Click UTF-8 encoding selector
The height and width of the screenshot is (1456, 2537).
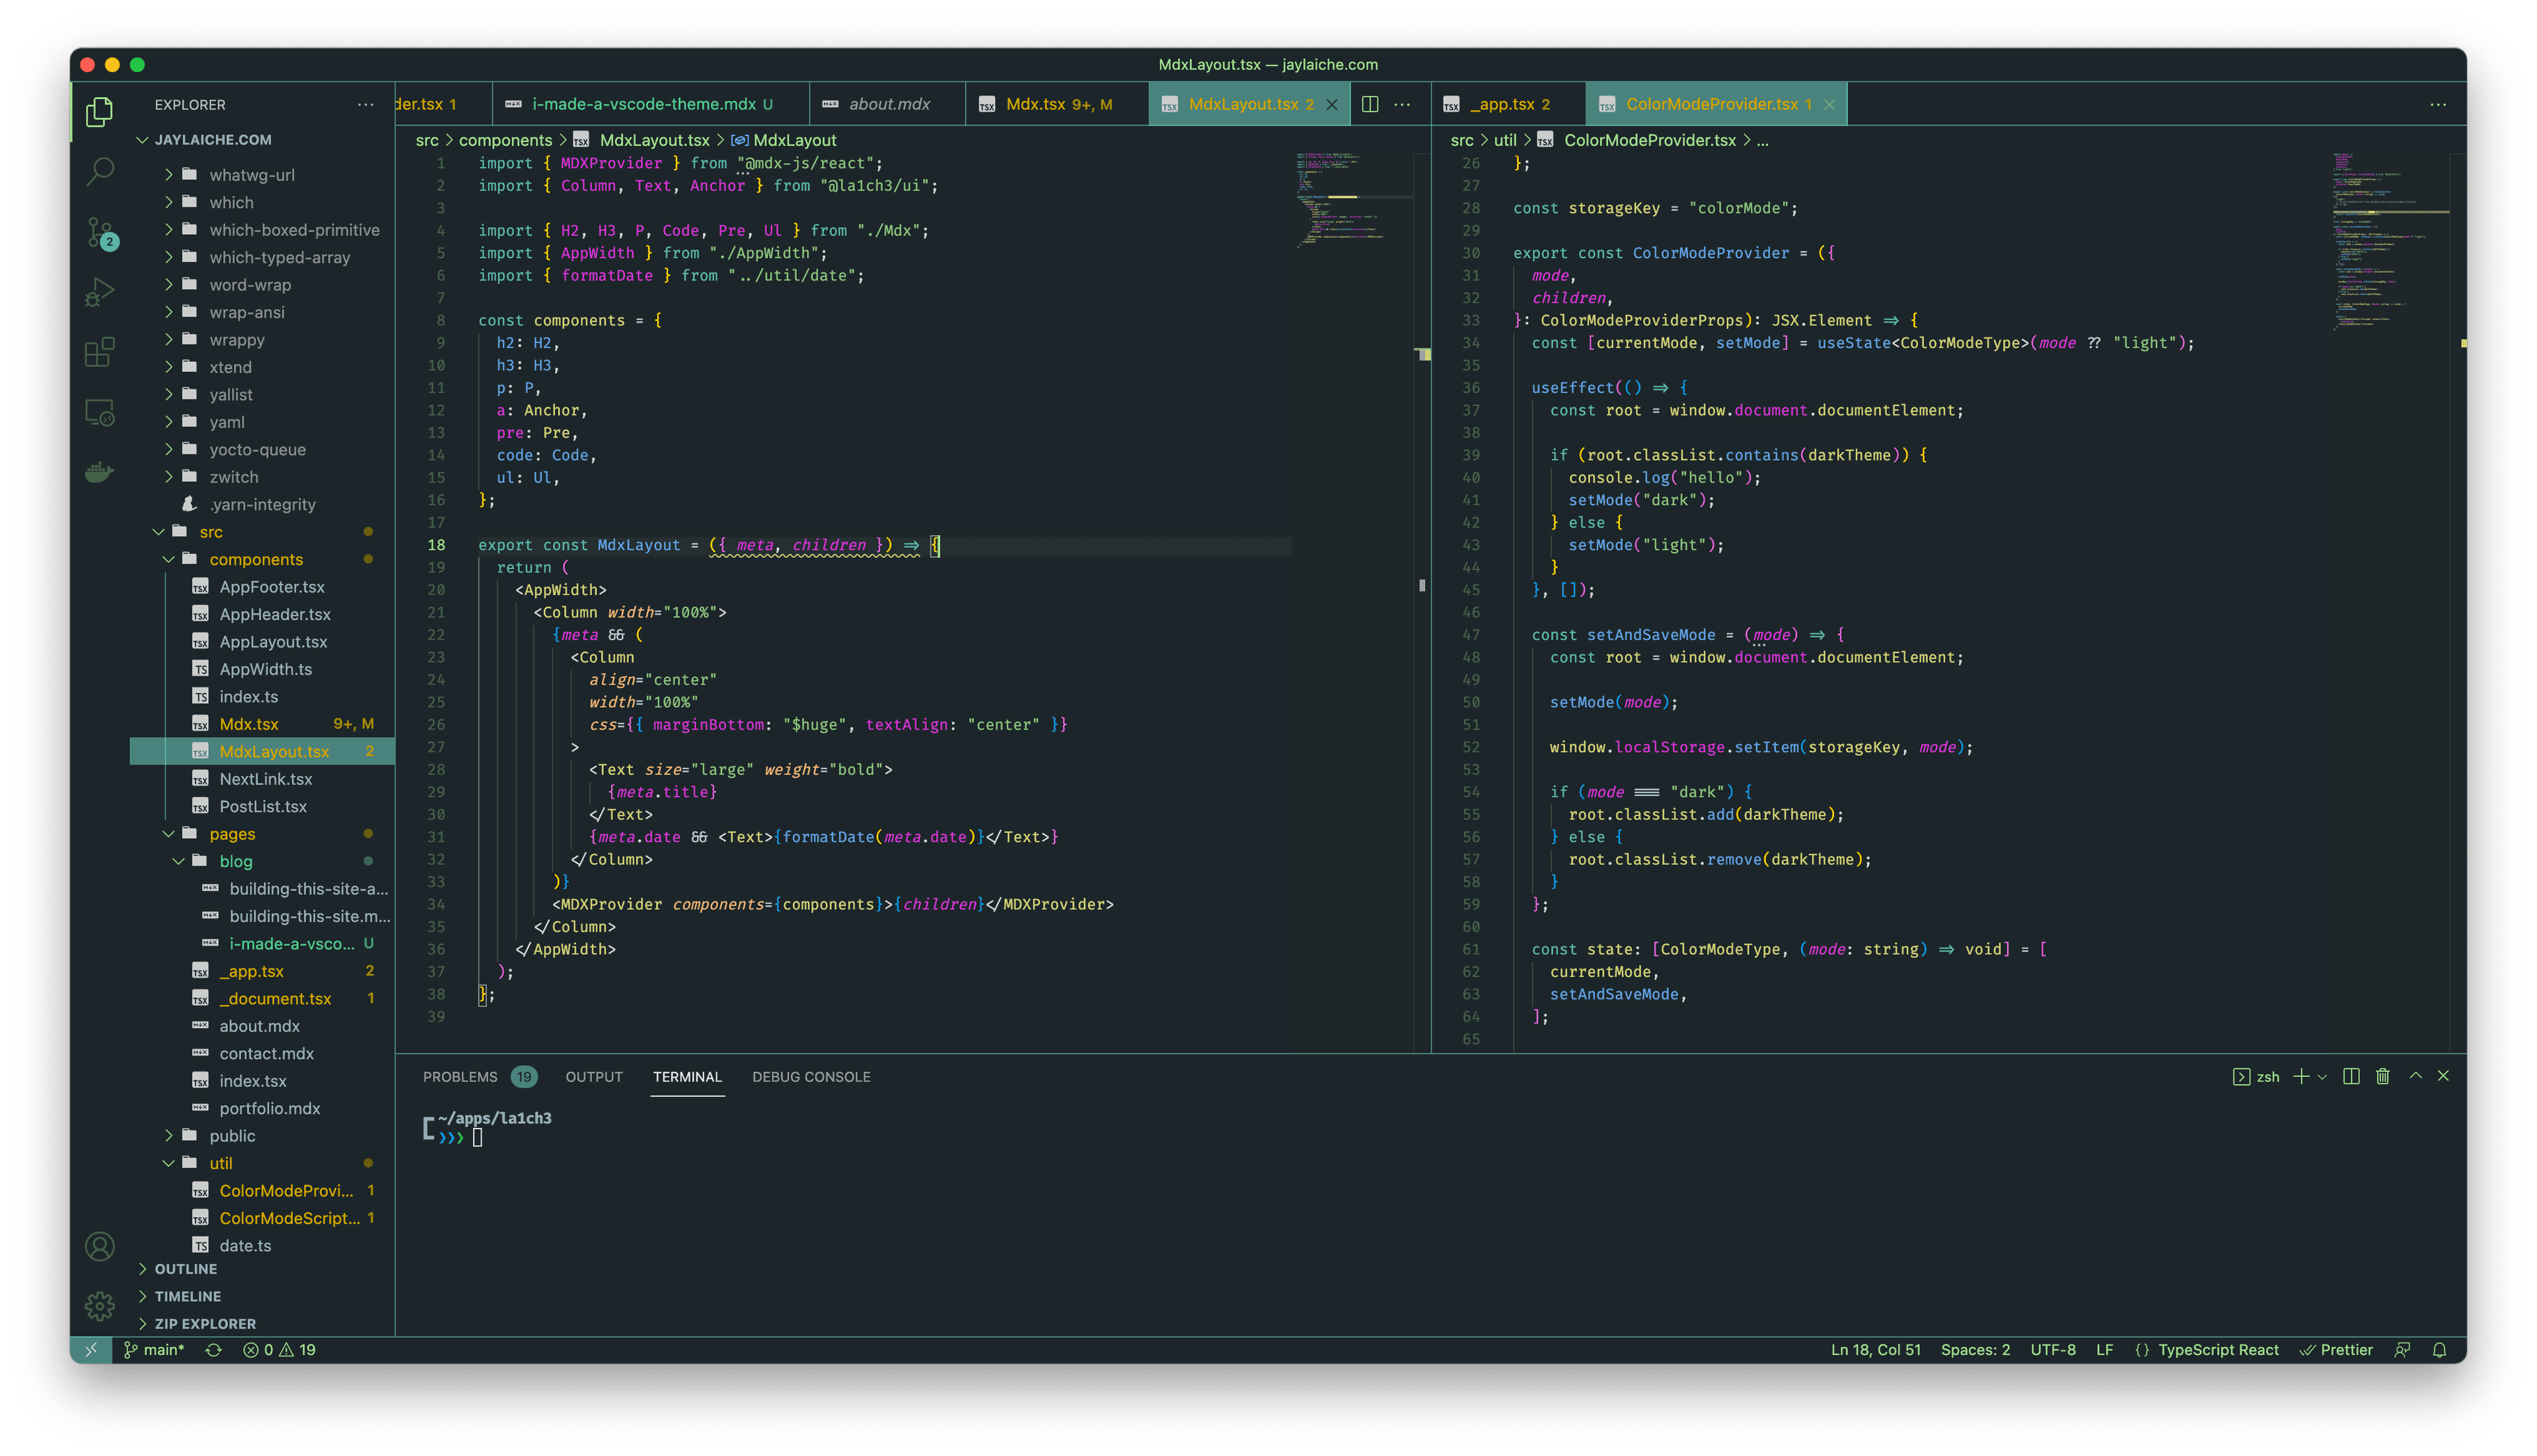point(2053,1349)
